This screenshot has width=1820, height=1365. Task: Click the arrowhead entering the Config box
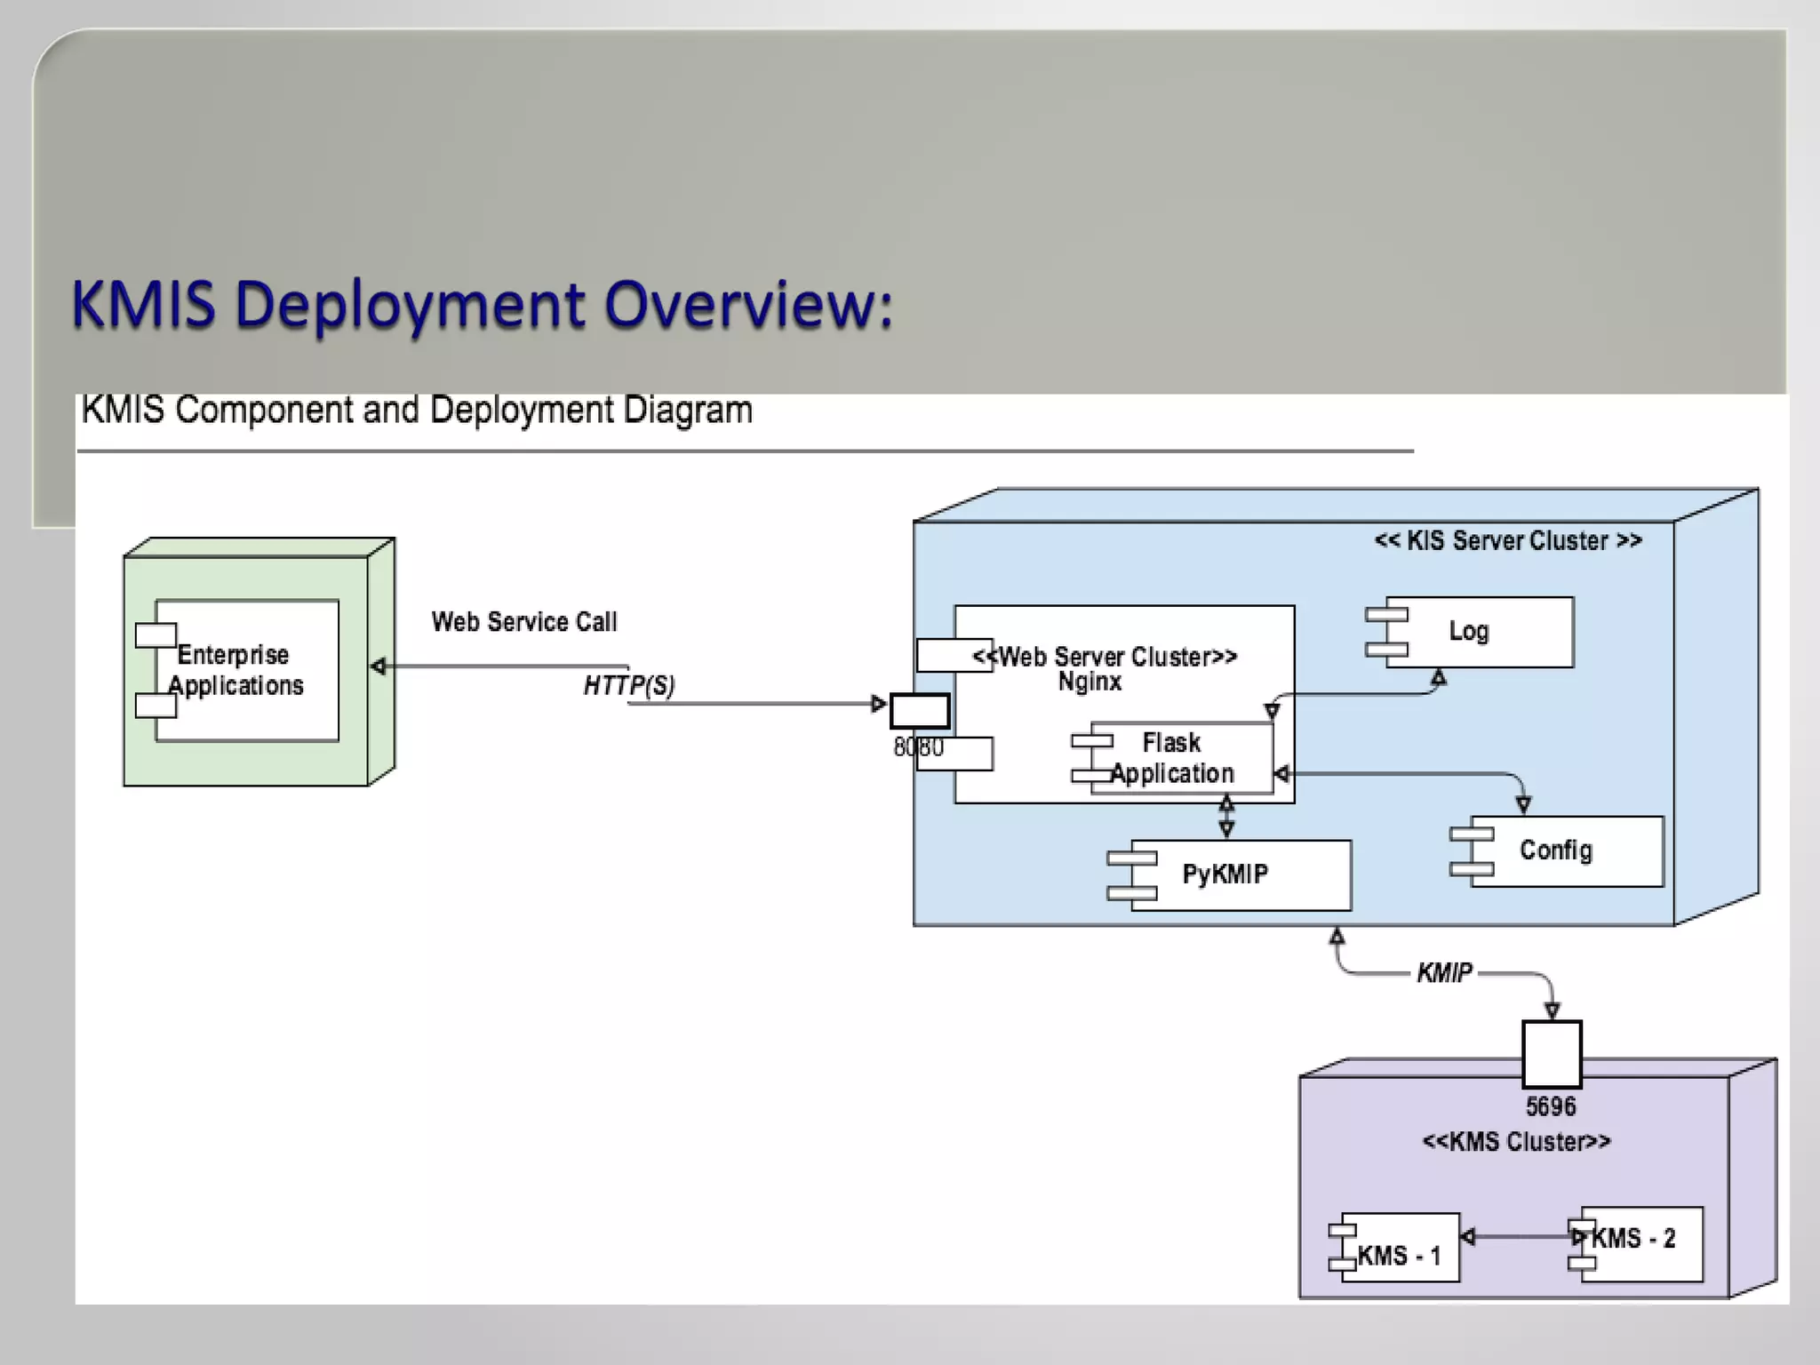click(1523, 805)
